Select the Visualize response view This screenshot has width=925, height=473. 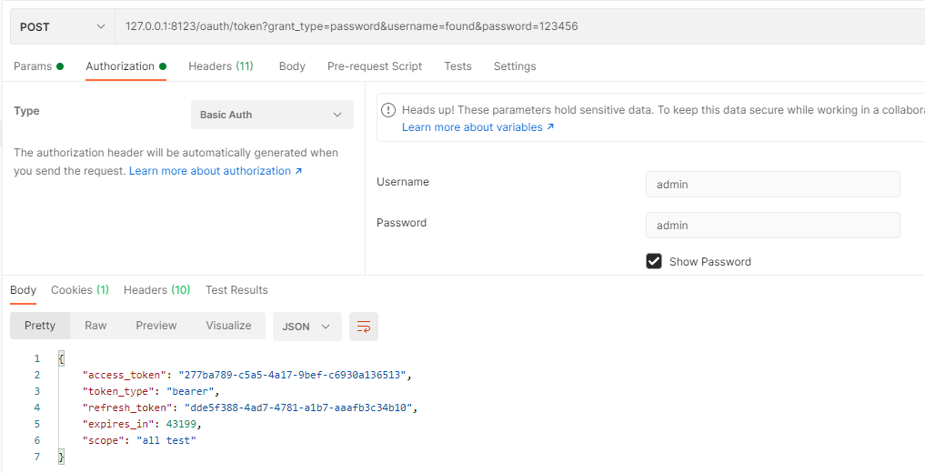[228, 325]
